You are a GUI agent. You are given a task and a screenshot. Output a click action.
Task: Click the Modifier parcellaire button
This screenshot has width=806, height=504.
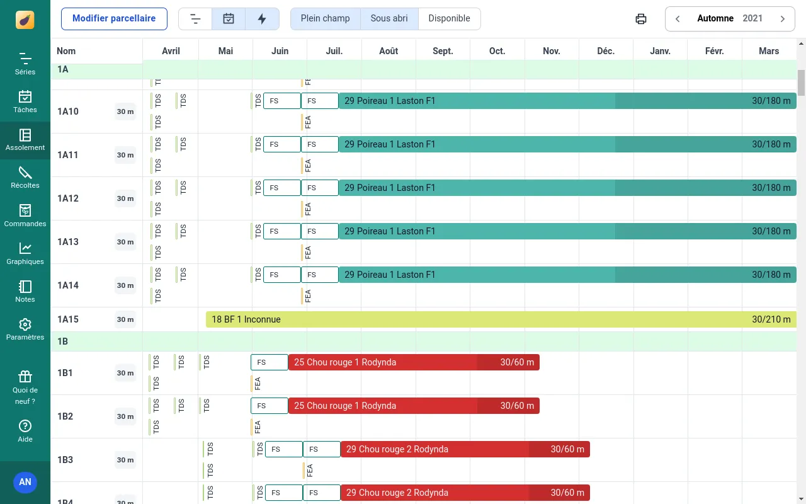[114, 19]
